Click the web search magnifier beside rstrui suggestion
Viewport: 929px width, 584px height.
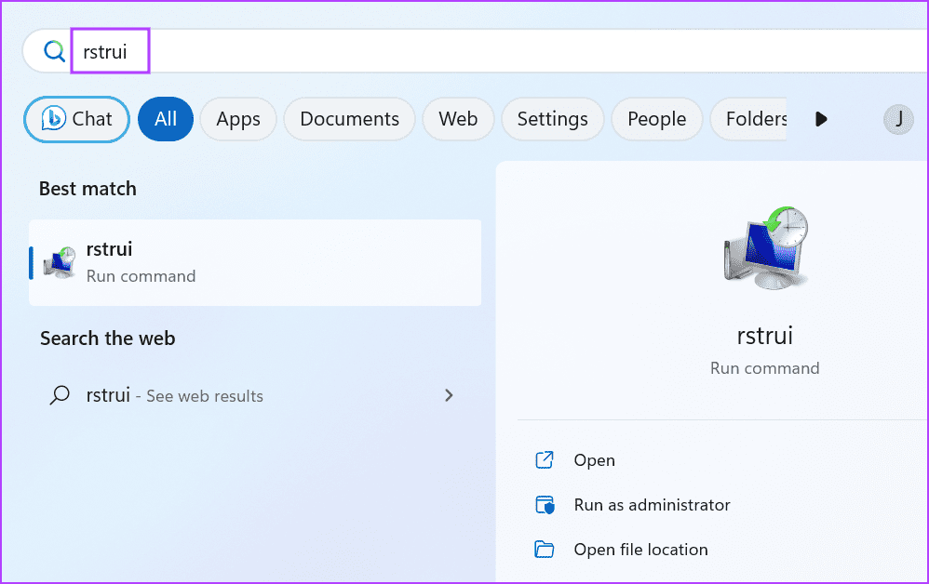click(x=59, y=395)
